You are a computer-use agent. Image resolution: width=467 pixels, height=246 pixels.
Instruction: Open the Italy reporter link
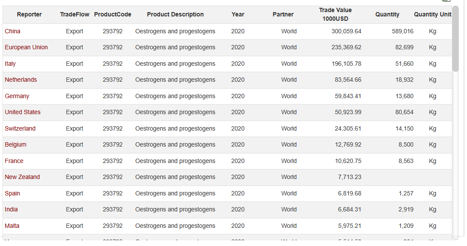pos(10,64)
